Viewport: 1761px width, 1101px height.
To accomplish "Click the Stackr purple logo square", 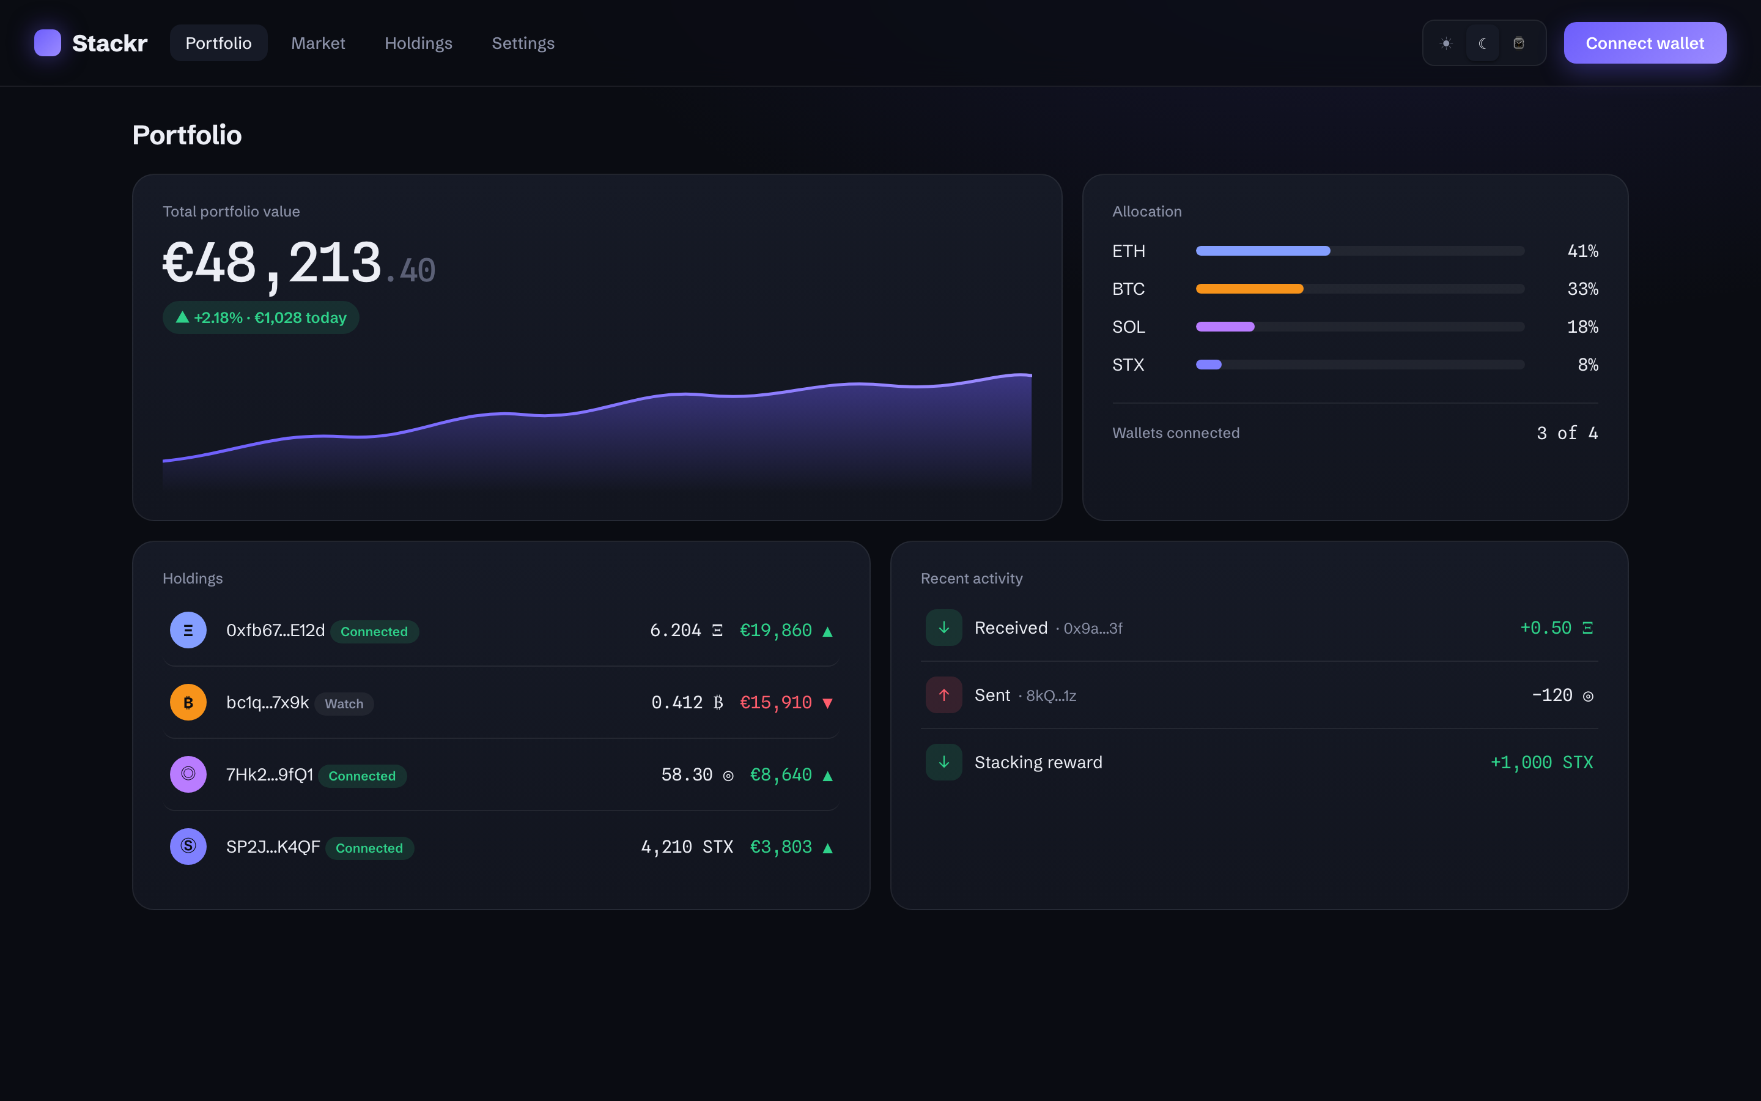I will click(47, 43).
